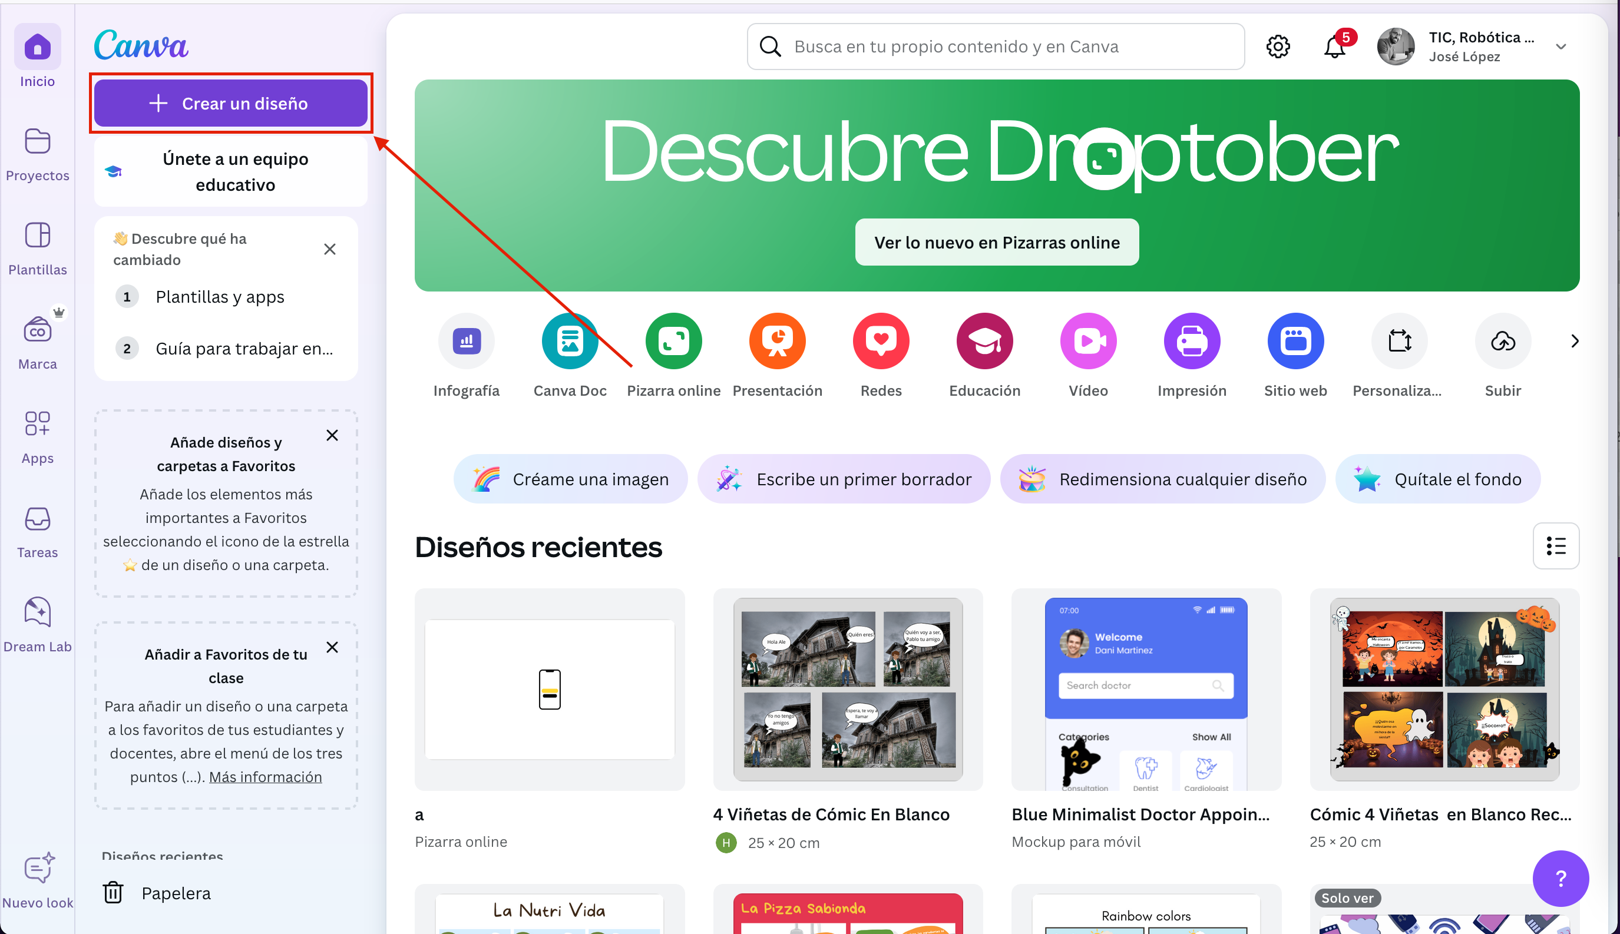Follow the Más información link

265,777
